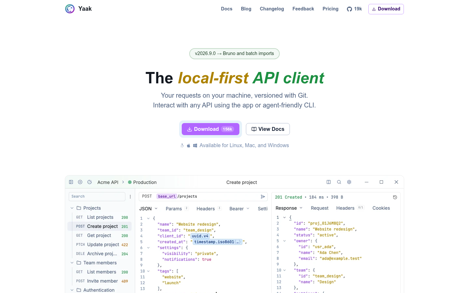Screen dimensions: 469x293
Task: Click the cookie icon in app toolbar
Action: [90, 182]
